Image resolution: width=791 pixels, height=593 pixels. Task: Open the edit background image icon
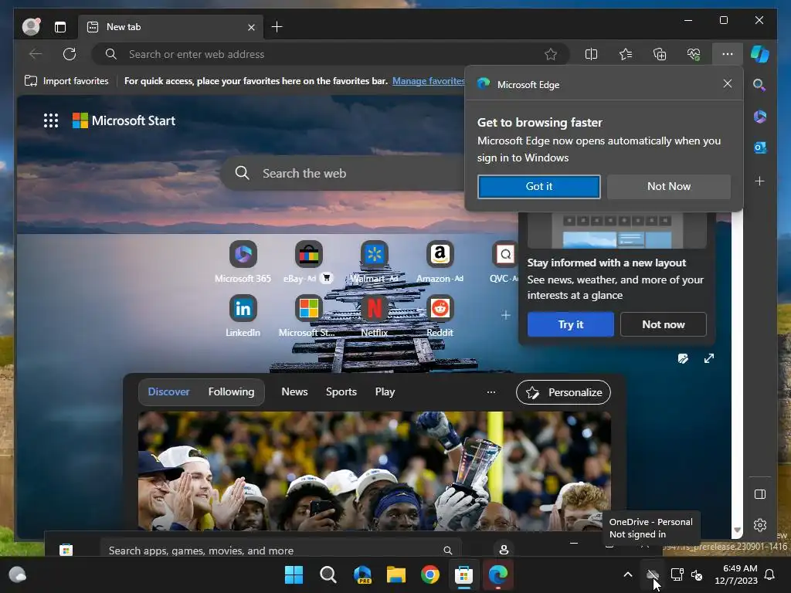[683, 358]
